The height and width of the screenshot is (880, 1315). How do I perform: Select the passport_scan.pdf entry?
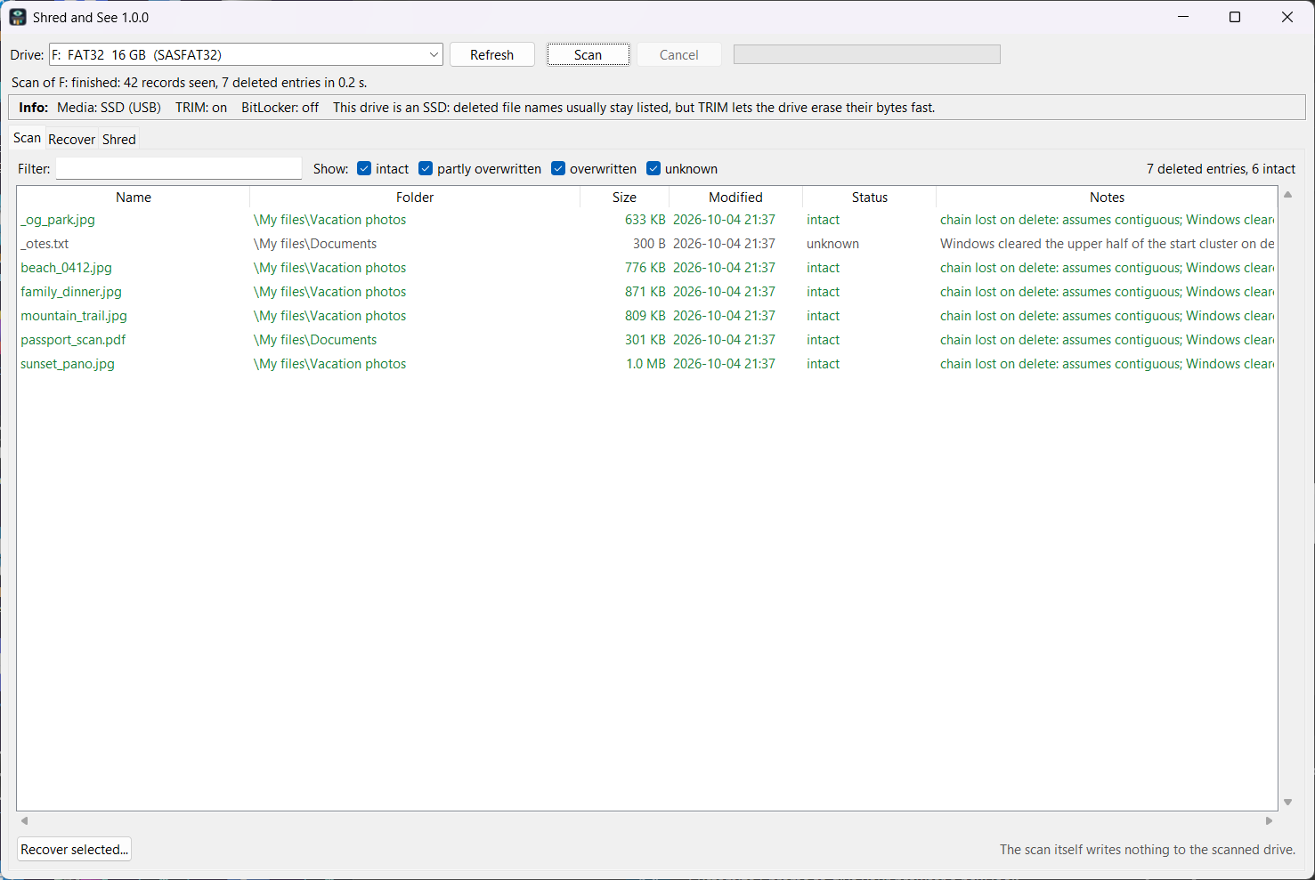tap(647, 340)
